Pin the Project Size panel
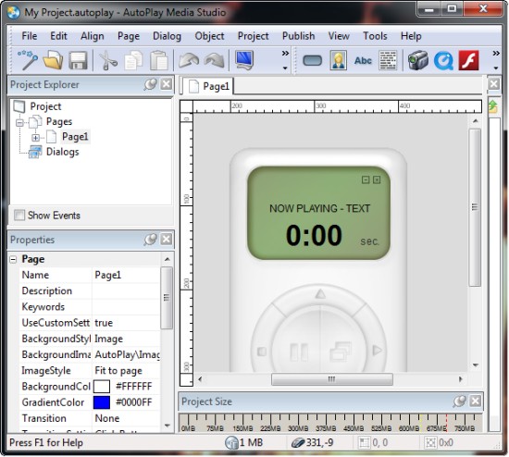The image size is (509, 457). coord(460,401)
